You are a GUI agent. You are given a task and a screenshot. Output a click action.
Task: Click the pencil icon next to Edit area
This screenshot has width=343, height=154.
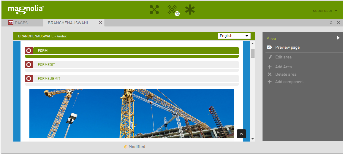(x=270, y=57)
